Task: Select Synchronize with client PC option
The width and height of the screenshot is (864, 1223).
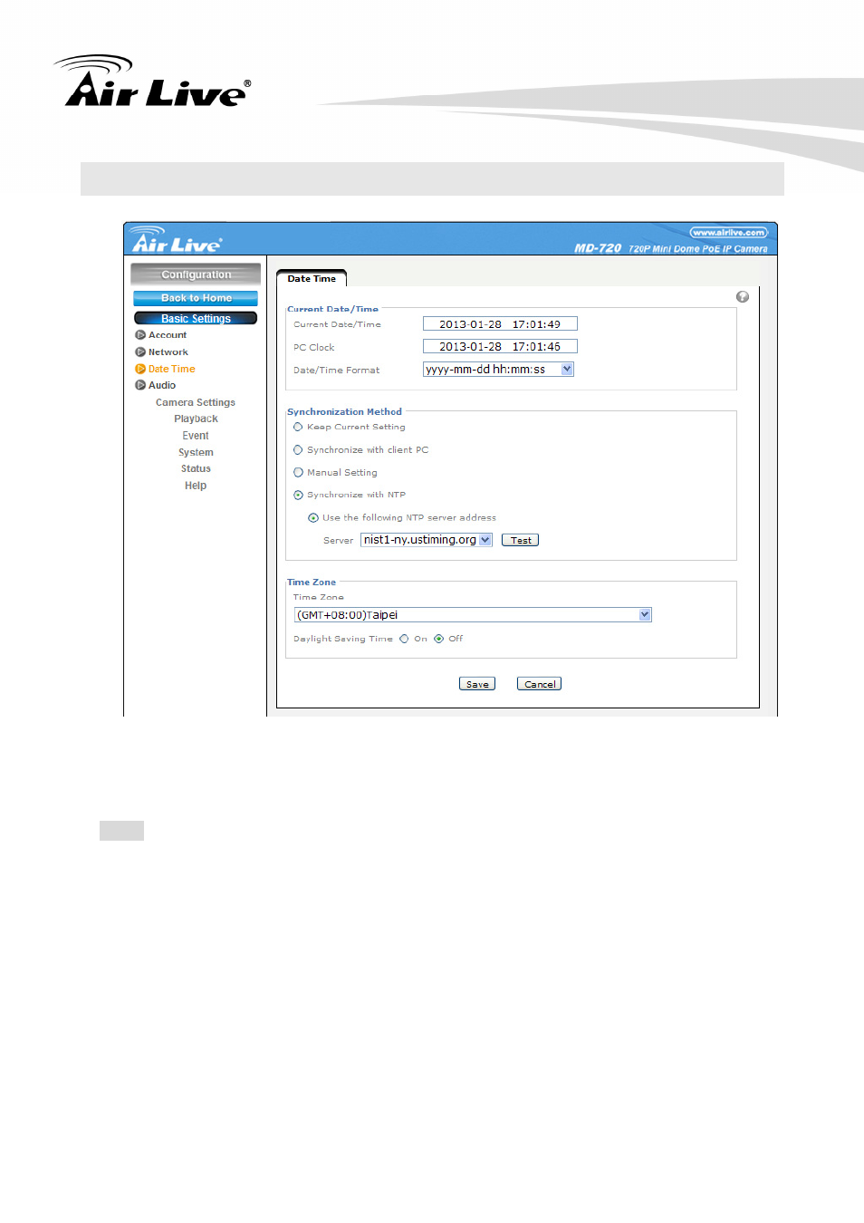Action: (298, 449)
